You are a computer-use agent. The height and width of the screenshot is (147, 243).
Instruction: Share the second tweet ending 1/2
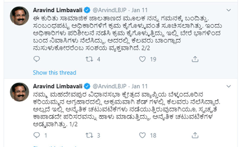(x=195, y=135)
